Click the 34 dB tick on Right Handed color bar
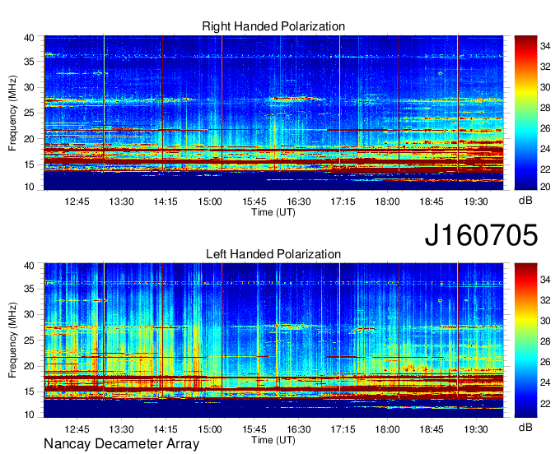This screenshot has height=454, width=560. (x=545, y=46)
